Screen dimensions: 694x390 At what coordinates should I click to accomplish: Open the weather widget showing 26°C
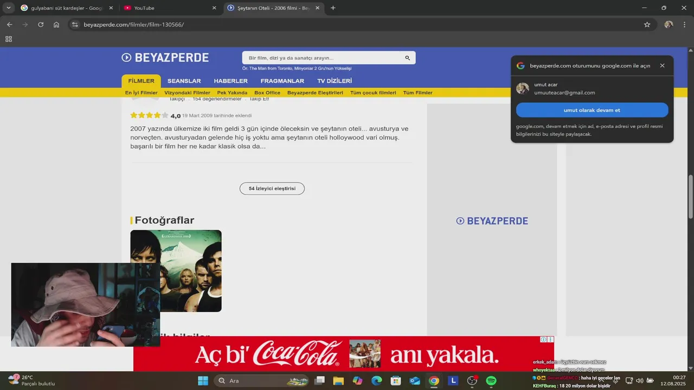coord(31,380)
